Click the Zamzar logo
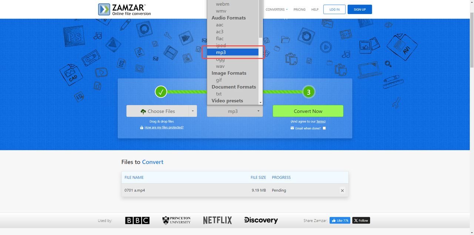This screenshot has width=474, height=235. coord(124,9)
